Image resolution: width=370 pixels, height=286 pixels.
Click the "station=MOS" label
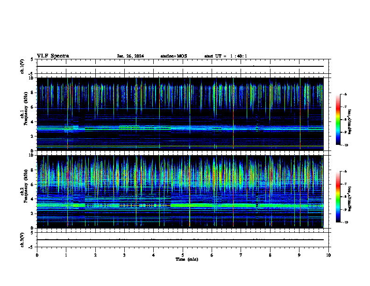174,56
